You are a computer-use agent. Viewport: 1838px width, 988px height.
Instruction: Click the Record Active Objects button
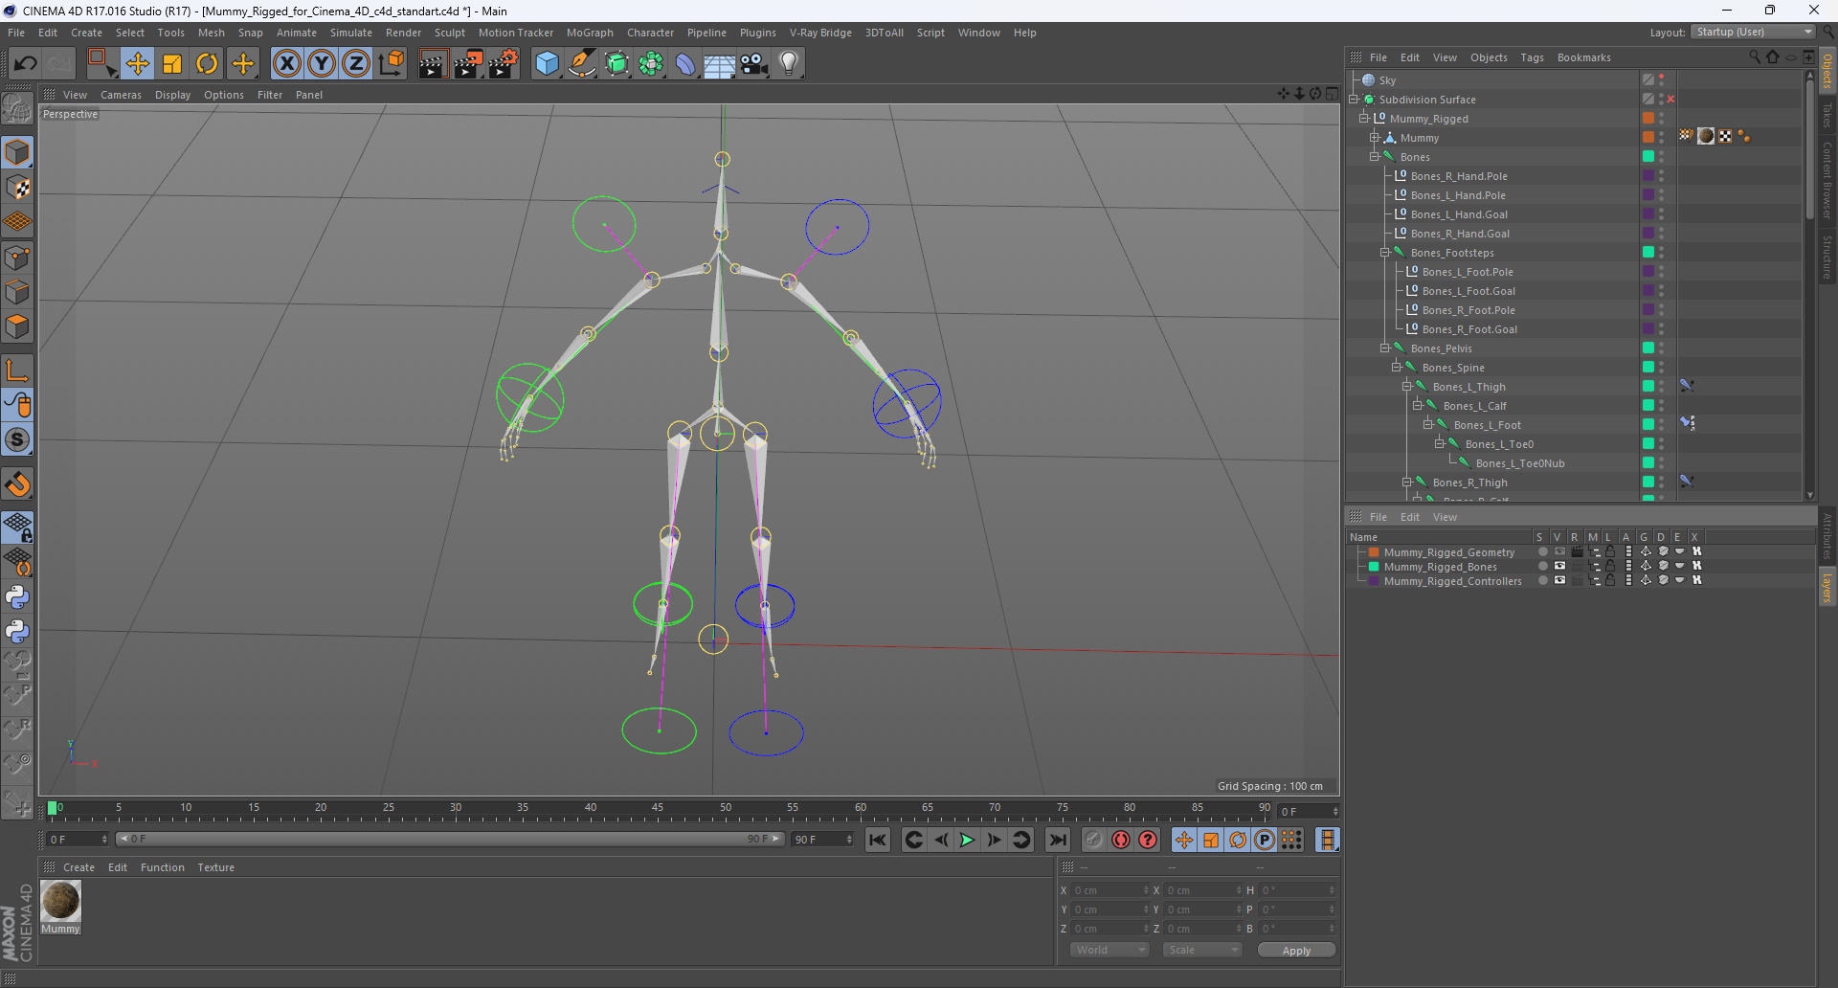(x=1094, y=840)
